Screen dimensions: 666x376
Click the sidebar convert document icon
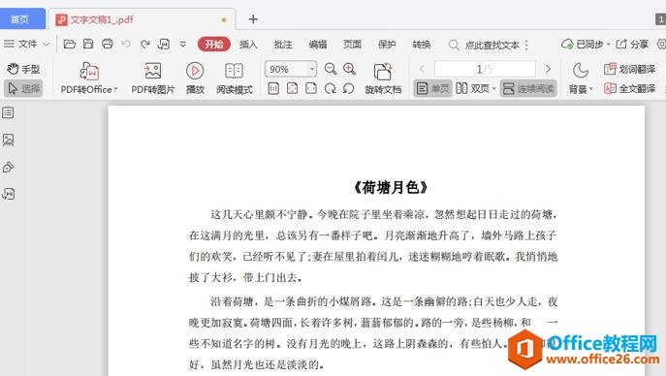pos(8,194)
